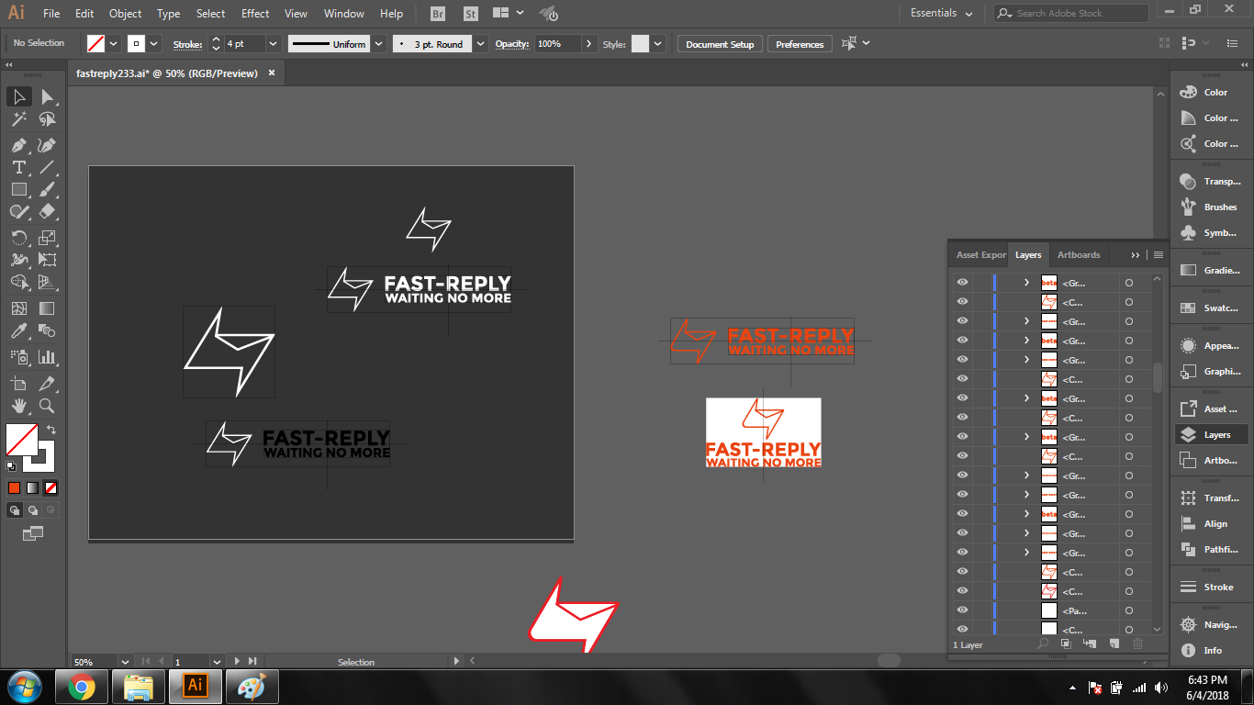
Task: Select the Hand tool
Action: point(18,406)
